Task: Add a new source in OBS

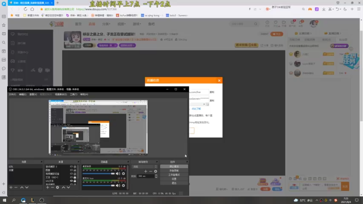Action: pos(48,187)
